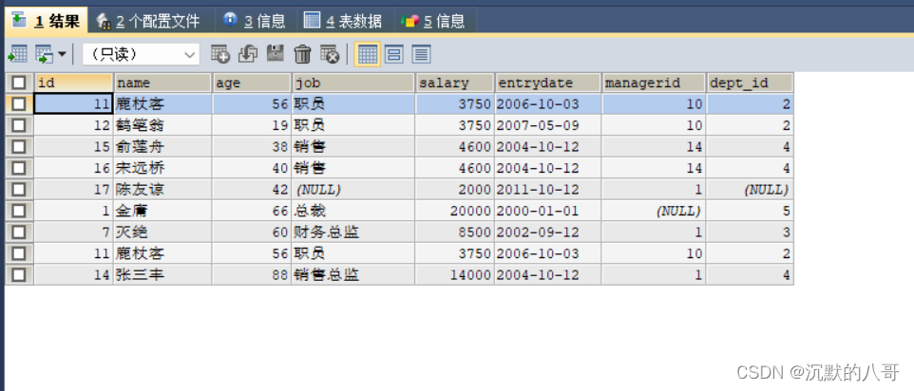Sort by the entrydate column header
The image size is (914, 391).
[548, 83]
